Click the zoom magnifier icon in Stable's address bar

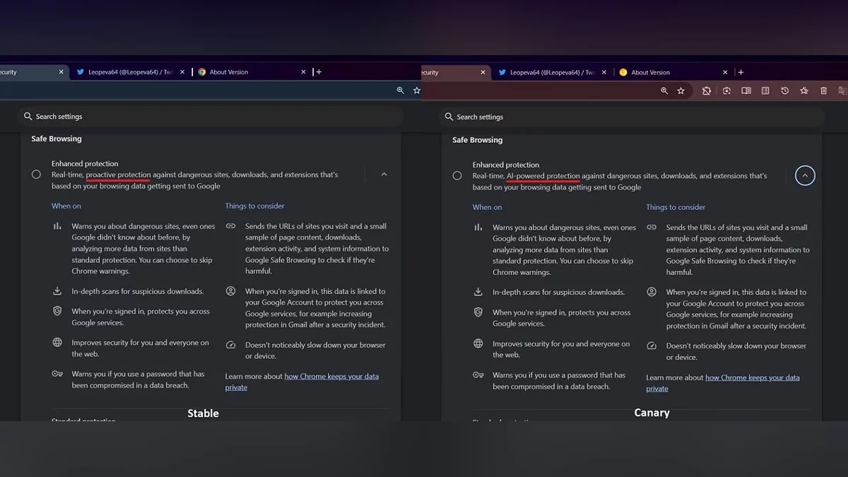[400, 90]
